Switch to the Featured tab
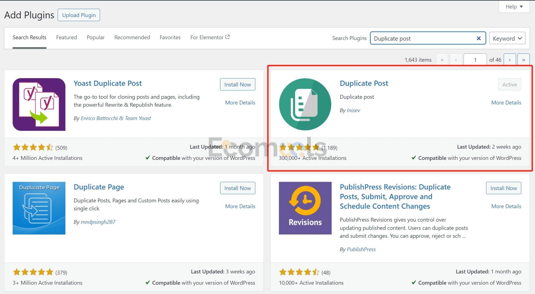 pos(66,37)
